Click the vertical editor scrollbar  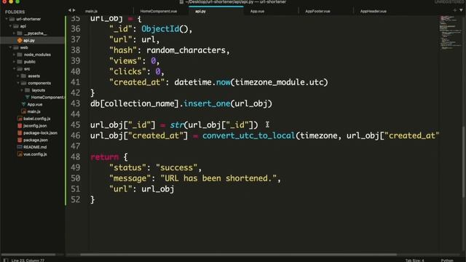coord(464,162)
